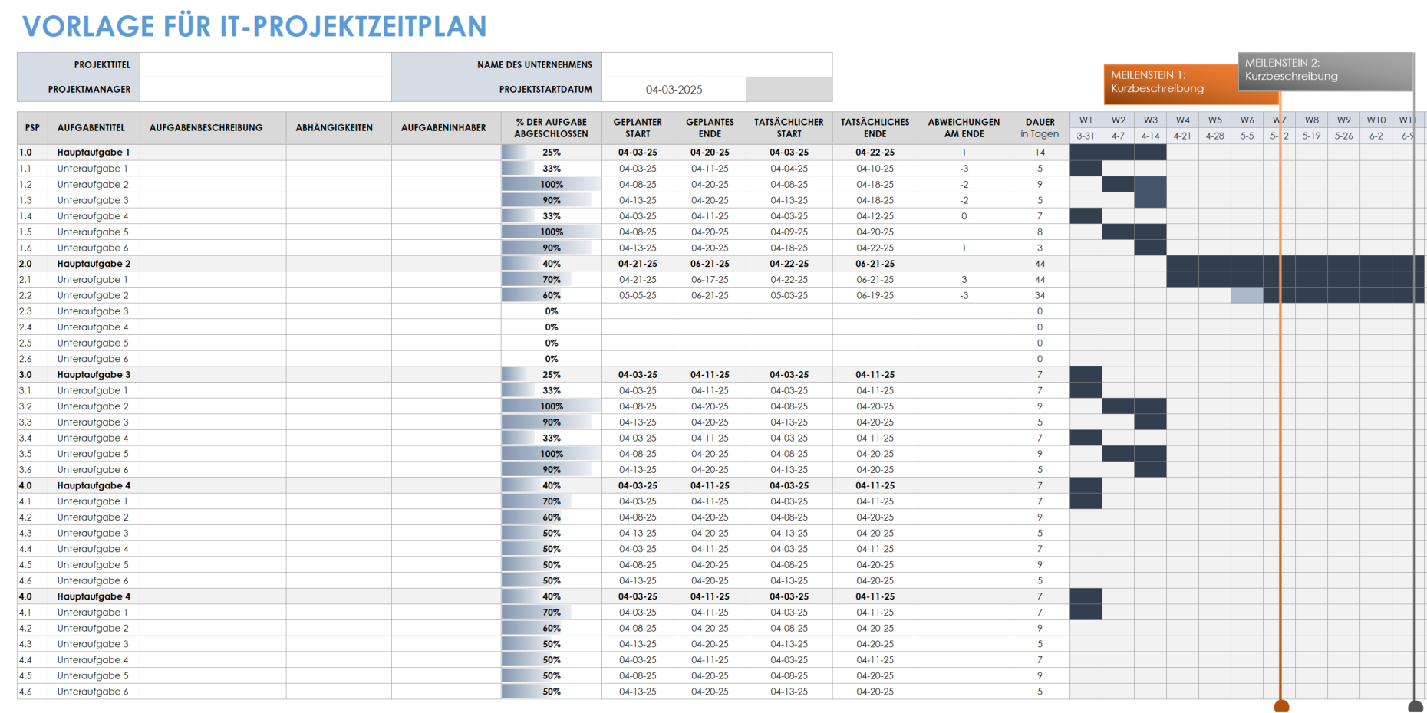Select the project start date 04-03-2025
This screenshot has width=1427, height=713.
tap(674, 90)
